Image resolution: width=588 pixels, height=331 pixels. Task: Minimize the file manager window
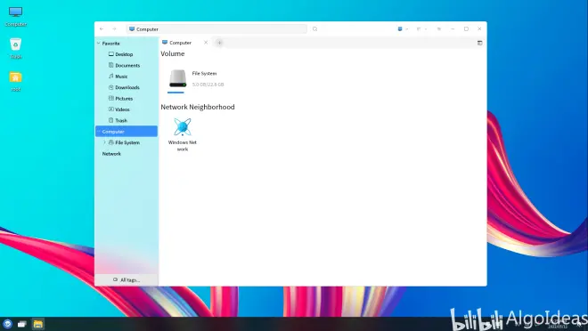[453, 28]
